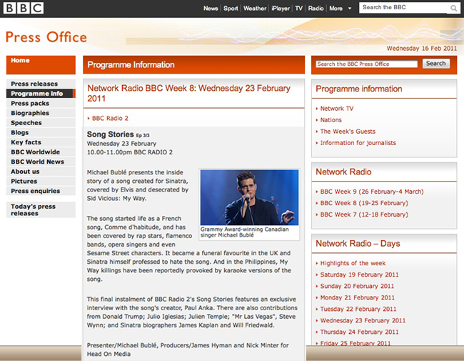Open Highlights of the week
This screenshot has height=361, width=464.
click(x=353, y=263)
